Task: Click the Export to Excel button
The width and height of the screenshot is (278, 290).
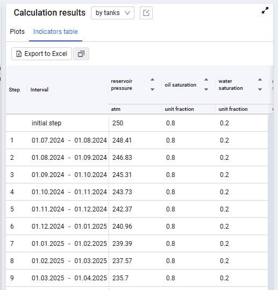Action: pos(41,54)
